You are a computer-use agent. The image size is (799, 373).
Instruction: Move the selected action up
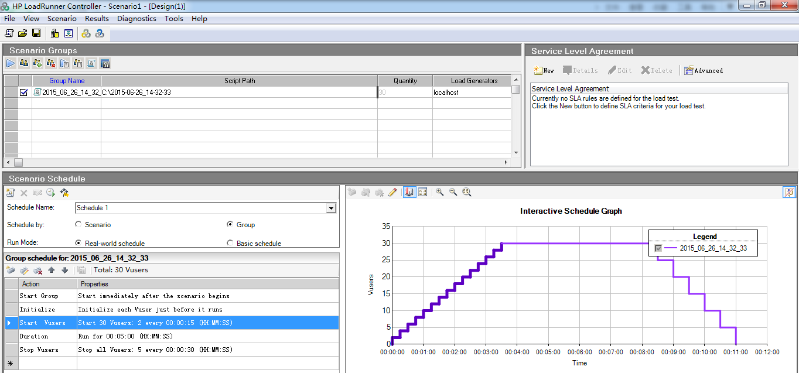(x=51, y=270)
